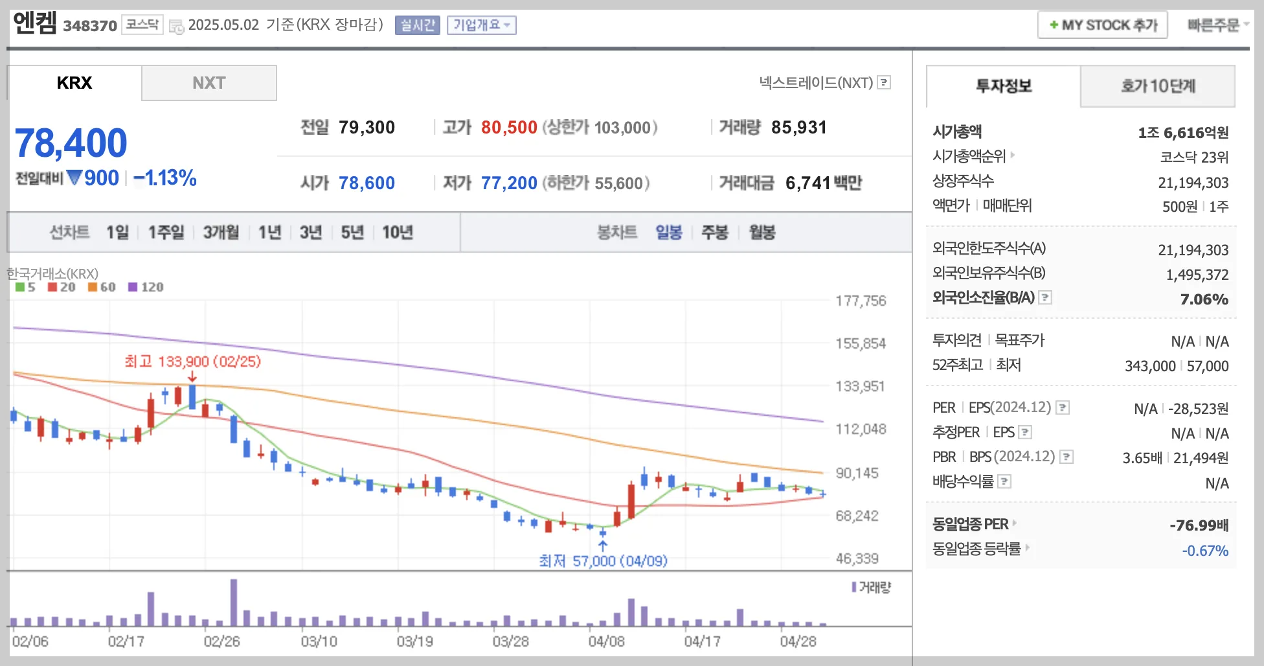This screenshot has height=666, width=1264.
Task: Show the 3년 line chart
Action: point(311,232)
